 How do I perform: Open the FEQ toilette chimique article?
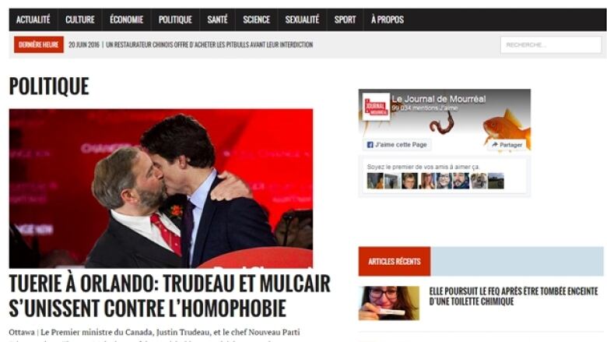pyautogui.click(x=514, y=296)
